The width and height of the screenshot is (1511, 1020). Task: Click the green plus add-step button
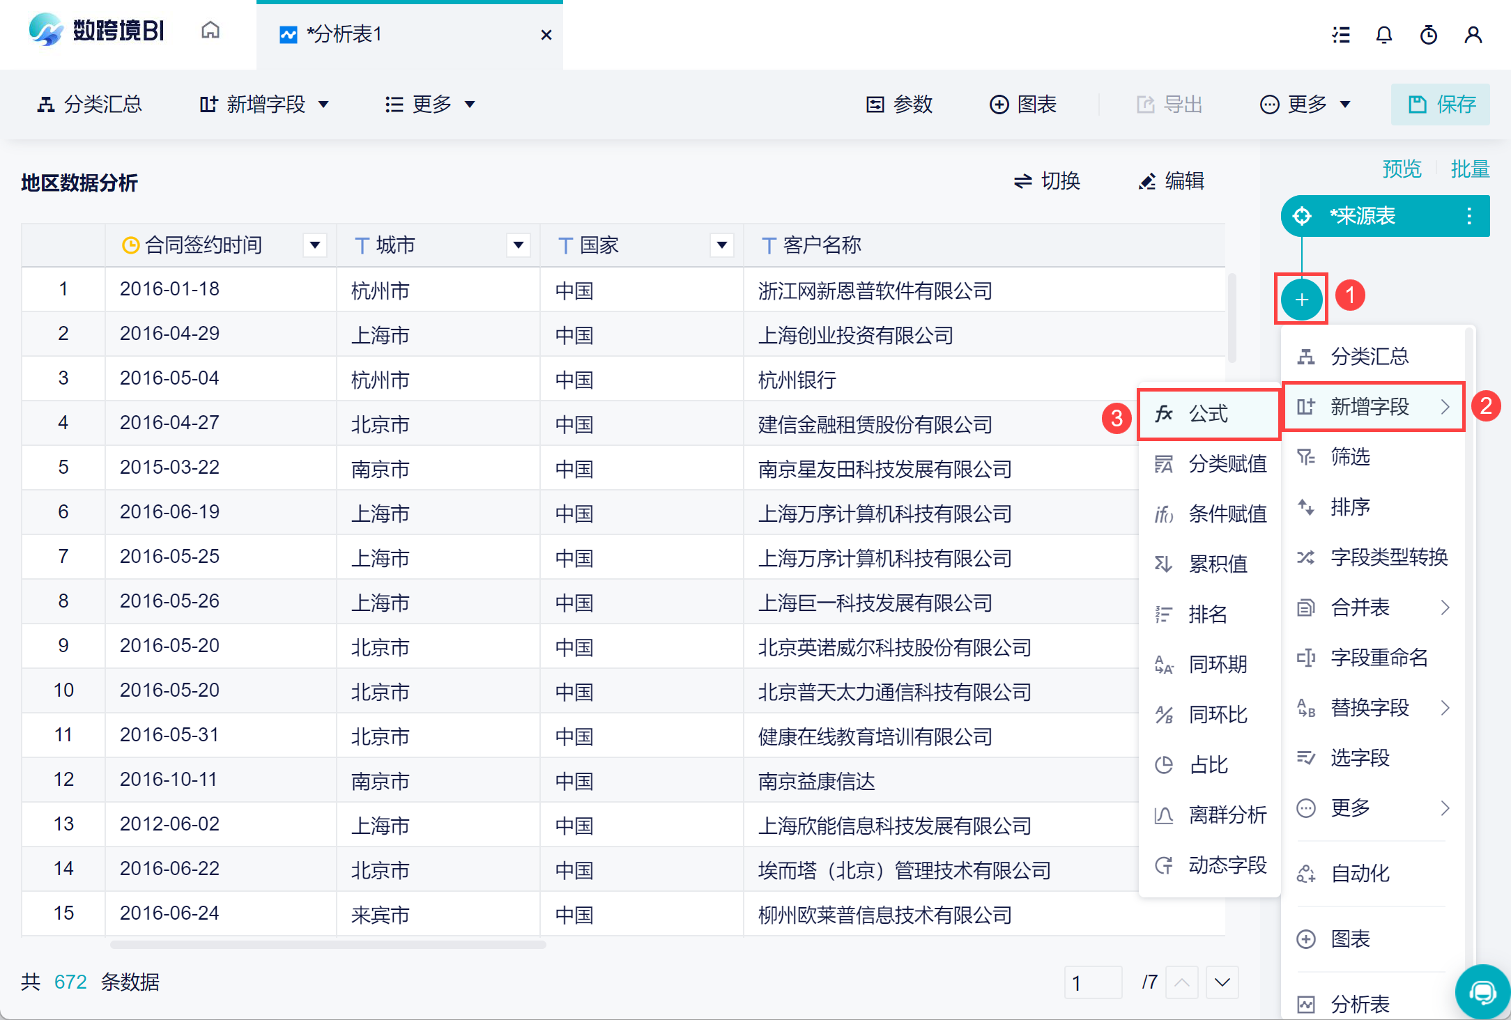(1301, 300)
